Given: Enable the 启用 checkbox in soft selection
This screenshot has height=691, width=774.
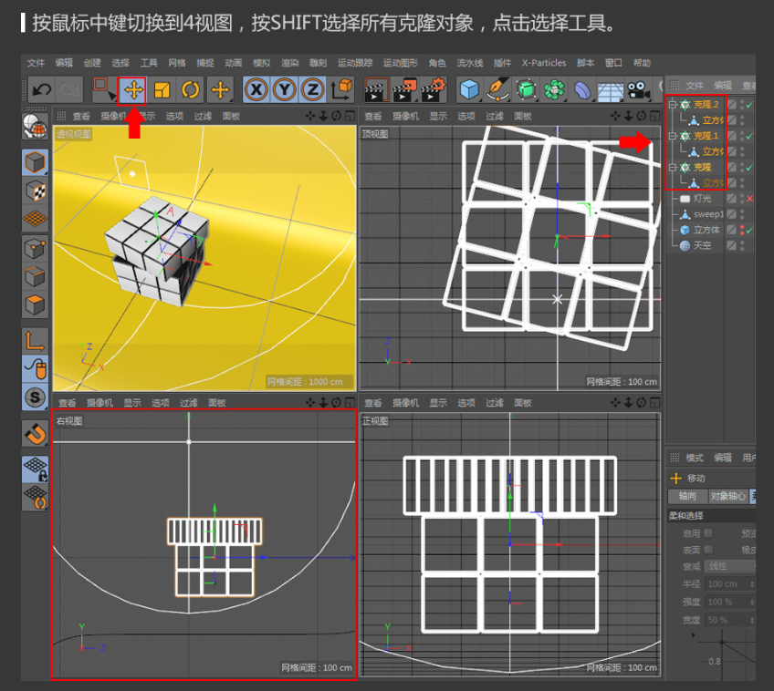Looking at the screenshot, I should click(x=708, y=533).
